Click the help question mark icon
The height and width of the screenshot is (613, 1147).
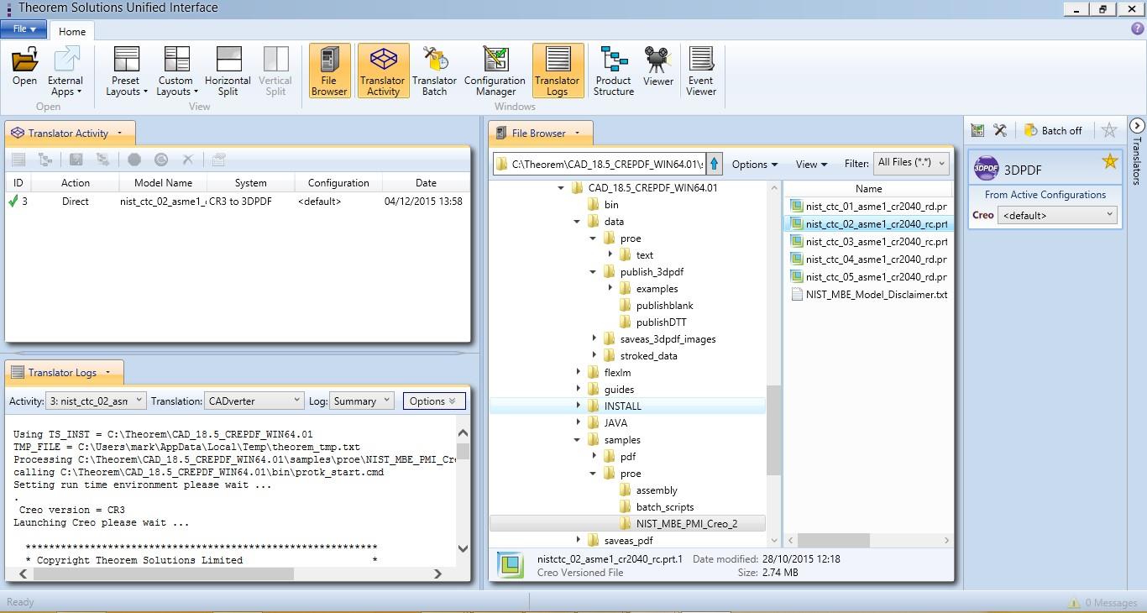[1138, 29]
